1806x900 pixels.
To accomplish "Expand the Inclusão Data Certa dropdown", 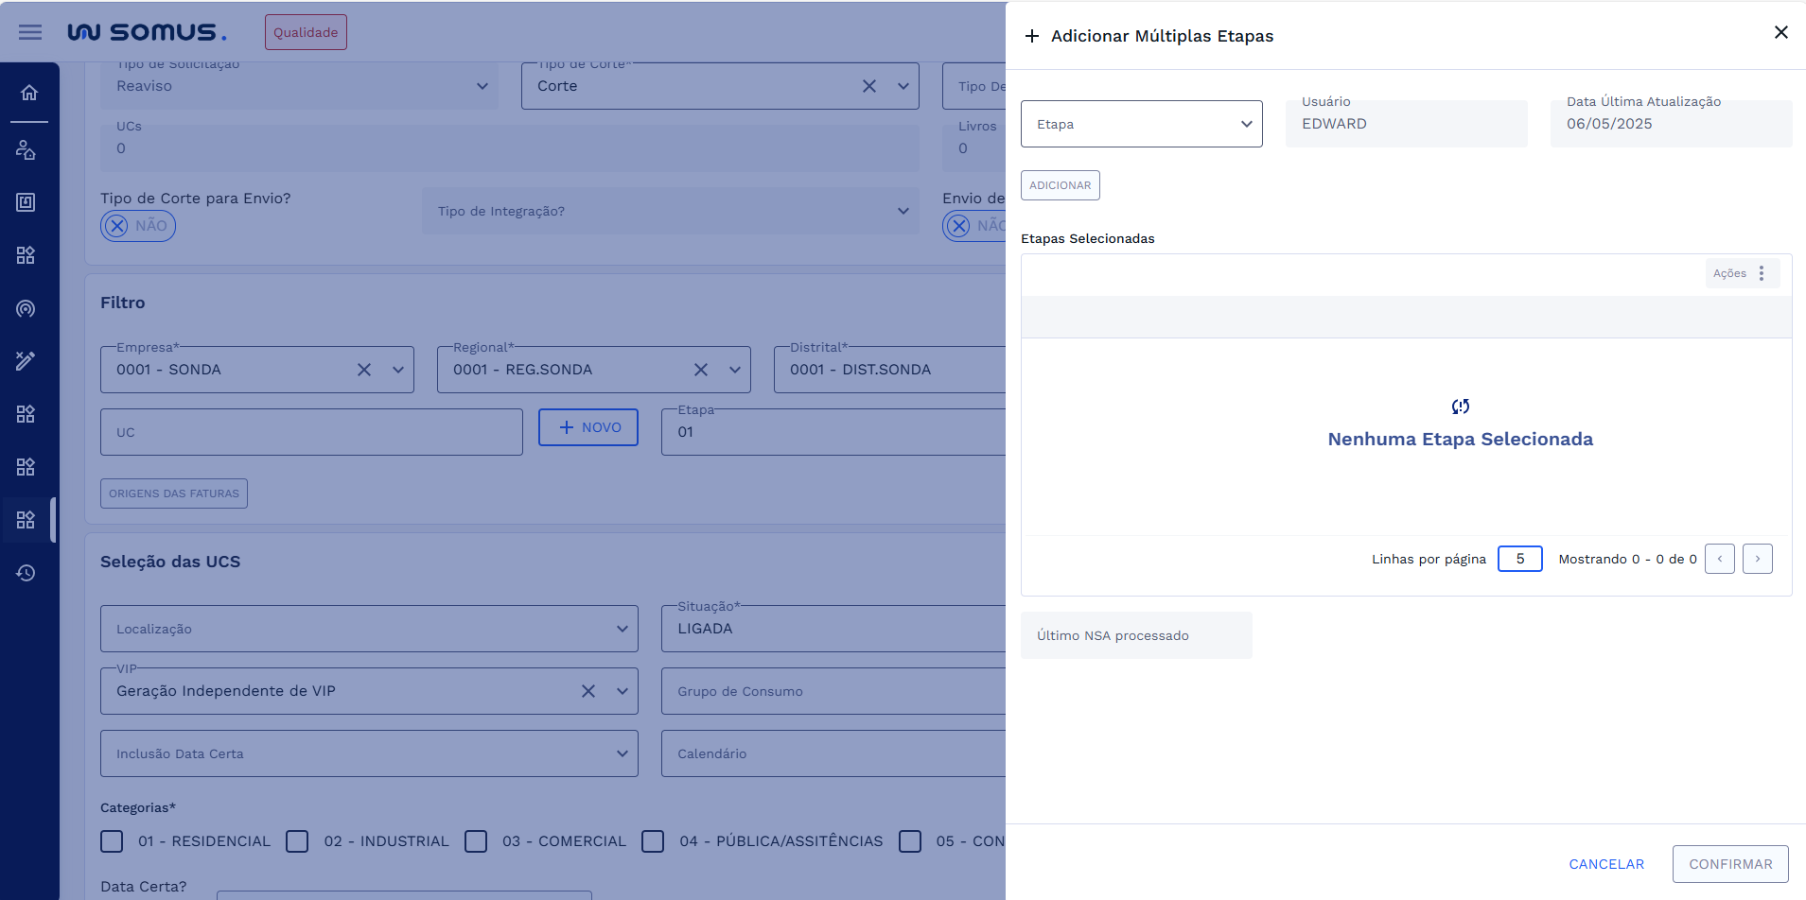I will [369, 753].
